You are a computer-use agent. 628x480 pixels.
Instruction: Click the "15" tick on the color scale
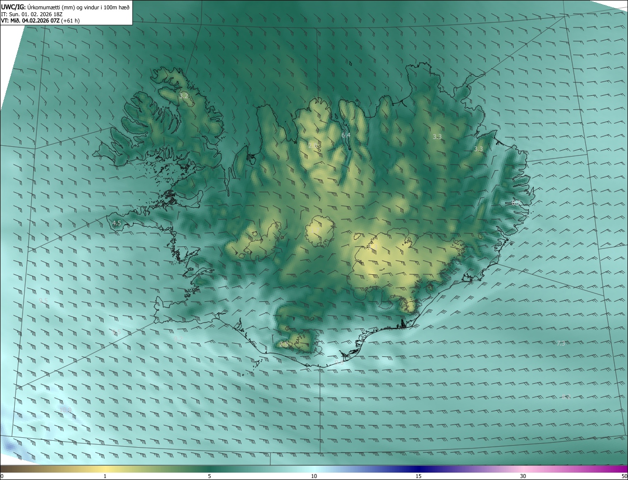point(419,477)
